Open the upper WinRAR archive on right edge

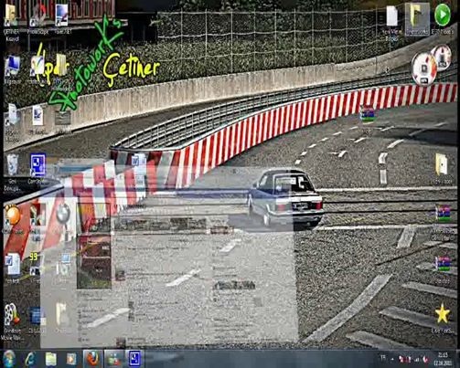pos(443,213)
